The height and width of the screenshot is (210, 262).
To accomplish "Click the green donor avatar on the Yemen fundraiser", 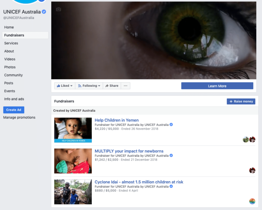I will 246,139.
